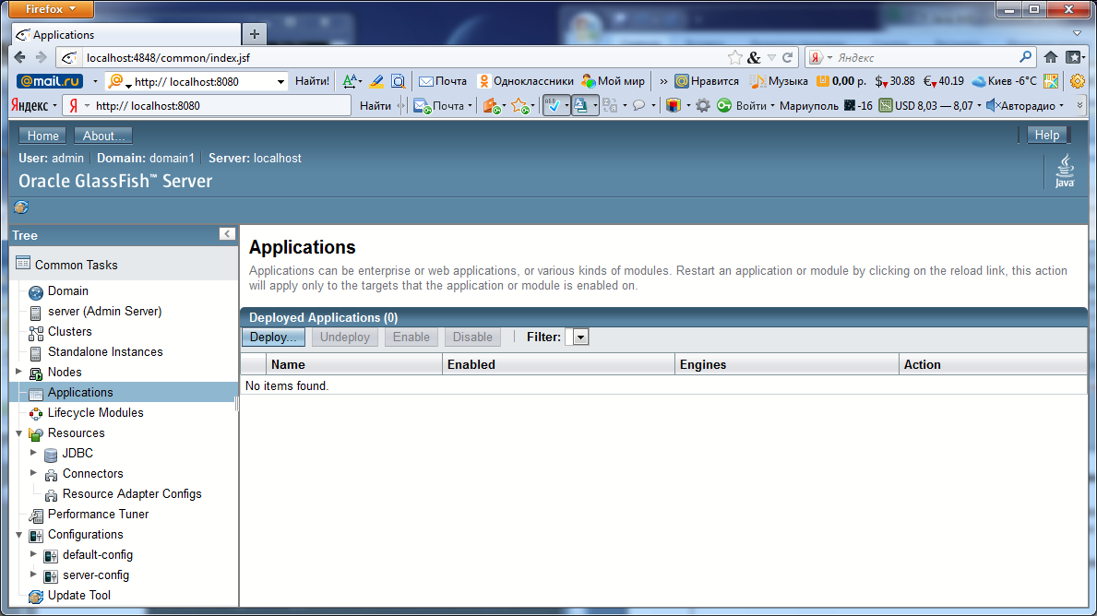Click the Yandex wallet icon in toolbar
Viewport: 1097px width, 616px height.
[492, 105]
